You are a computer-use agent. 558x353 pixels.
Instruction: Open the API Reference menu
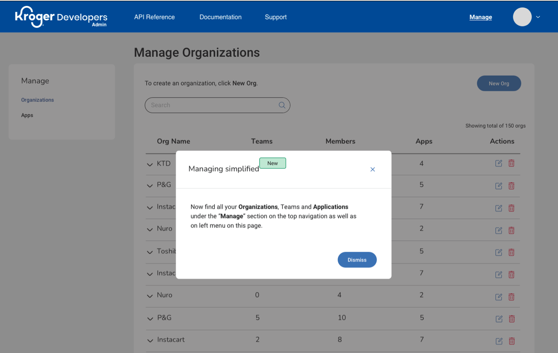click(x=154, y=17)
